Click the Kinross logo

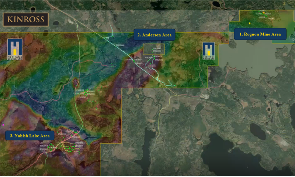pyautogui.click(x=25, y=20)
